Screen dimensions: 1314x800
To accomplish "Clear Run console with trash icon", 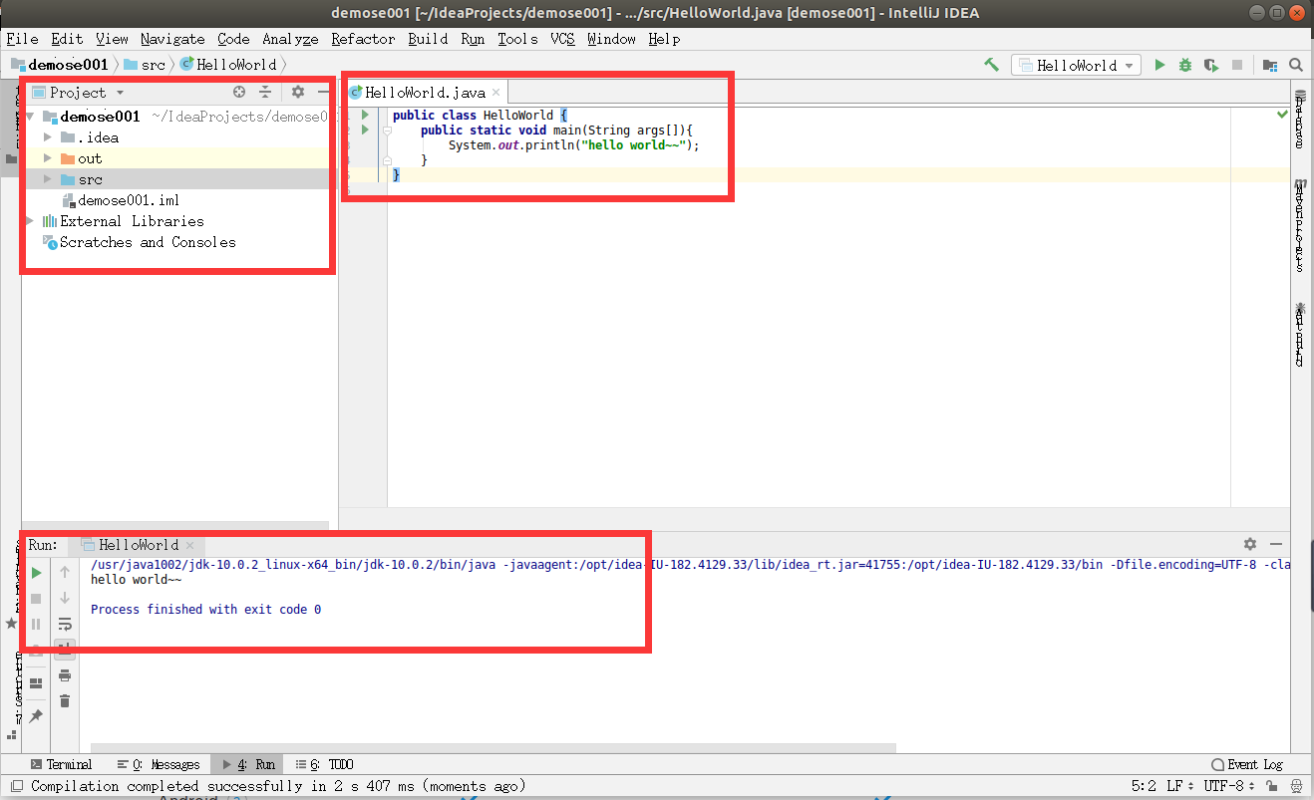I will (65, 701).
